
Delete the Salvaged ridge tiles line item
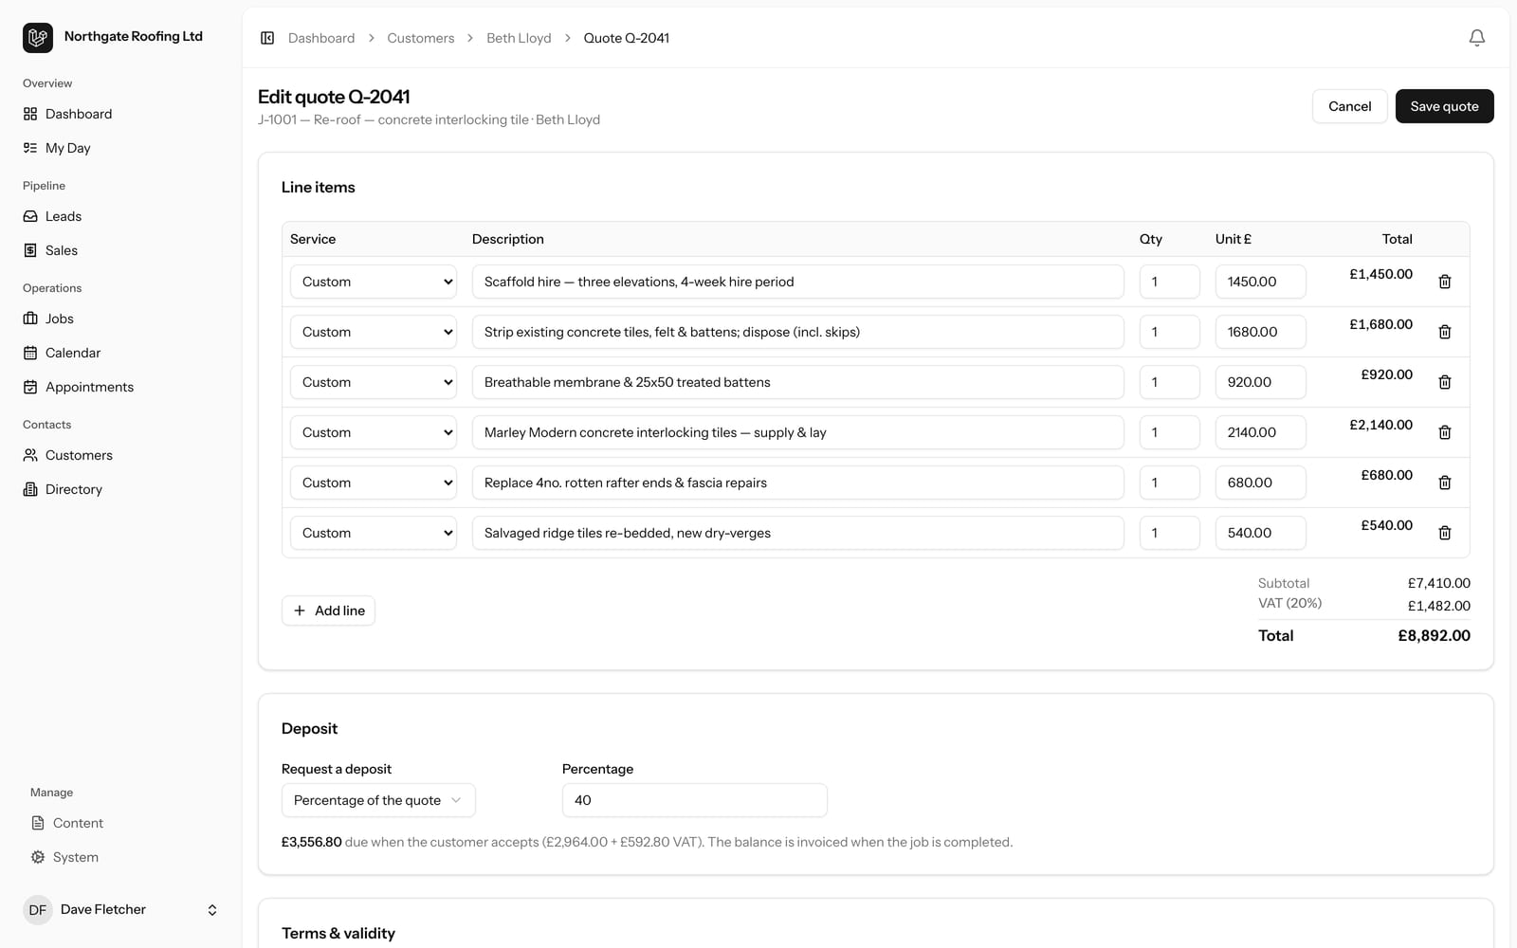coord(1445,533)
